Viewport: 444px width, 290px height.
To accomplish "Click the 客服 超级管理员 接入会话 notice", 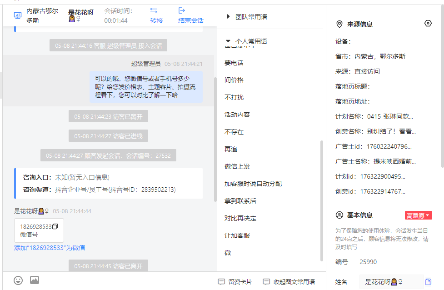I will pyautogui.click(x=109, y=45).
